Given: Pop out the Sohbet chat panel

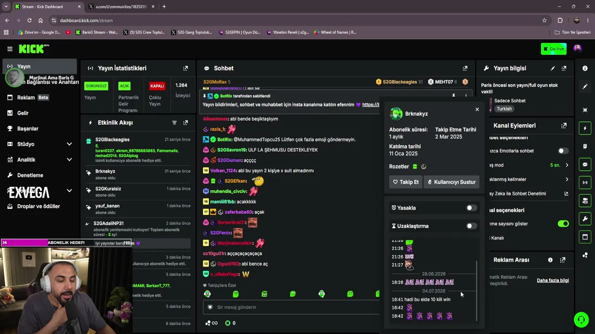Looking at the screenshot, I should (465, 68).
